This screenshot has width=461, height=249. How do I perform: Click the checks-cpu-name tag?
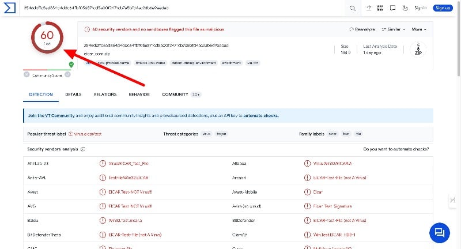pos(150,63)
